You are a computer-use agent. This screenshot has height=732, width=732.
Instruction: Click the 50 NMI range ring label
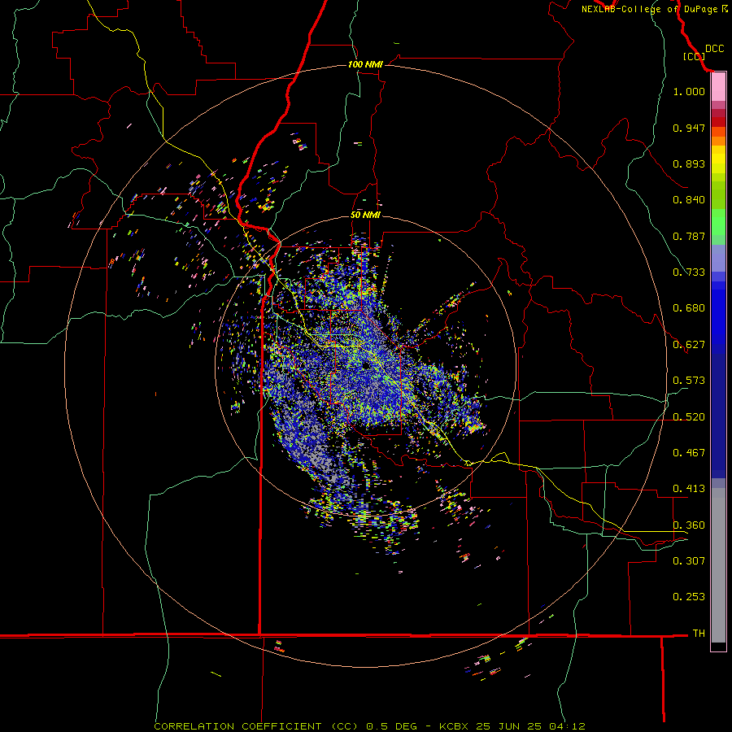tap(365, 216)
